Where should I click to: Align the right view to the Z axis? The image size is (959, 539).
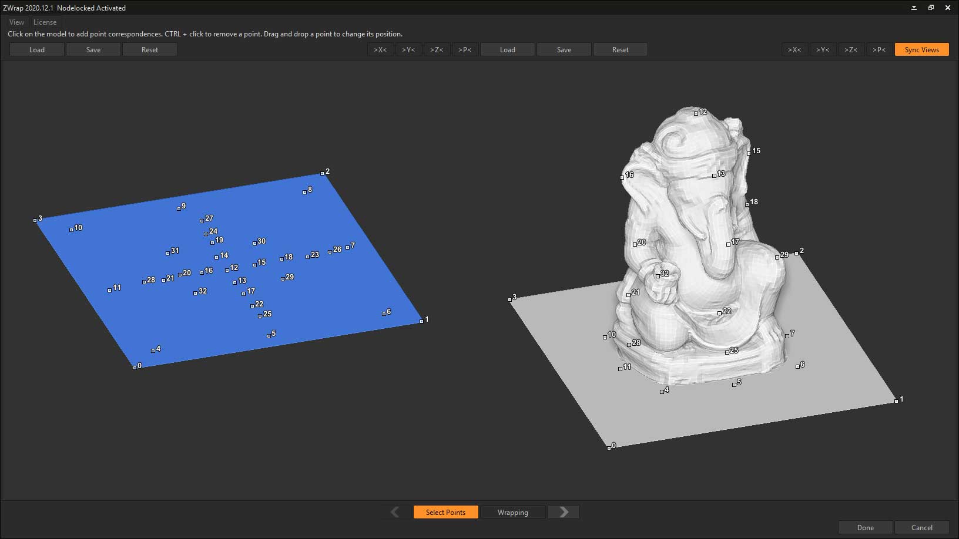(x=851, y=50)
